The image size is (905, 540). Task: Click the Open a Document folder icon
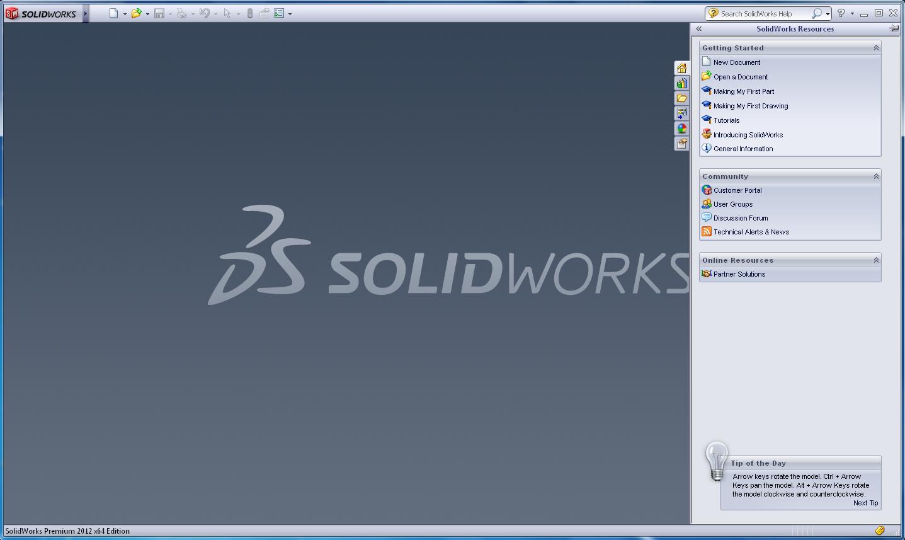click(x=707, y=76)
